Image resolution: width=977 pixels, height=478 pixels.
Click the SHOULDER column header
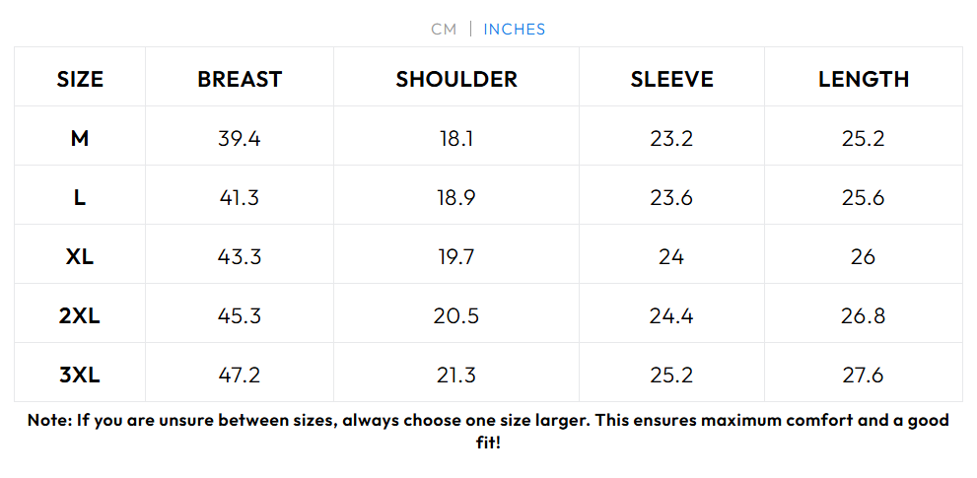click(456, 80)
